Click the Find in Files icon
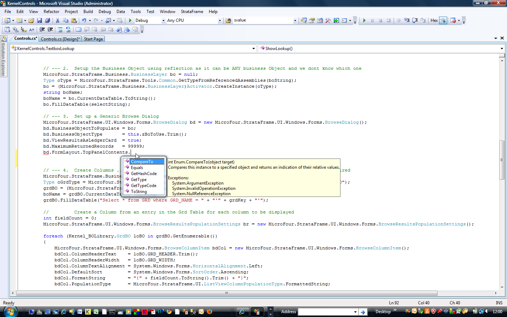The width and height of the screenshot is (507, 317). point(228,20)
